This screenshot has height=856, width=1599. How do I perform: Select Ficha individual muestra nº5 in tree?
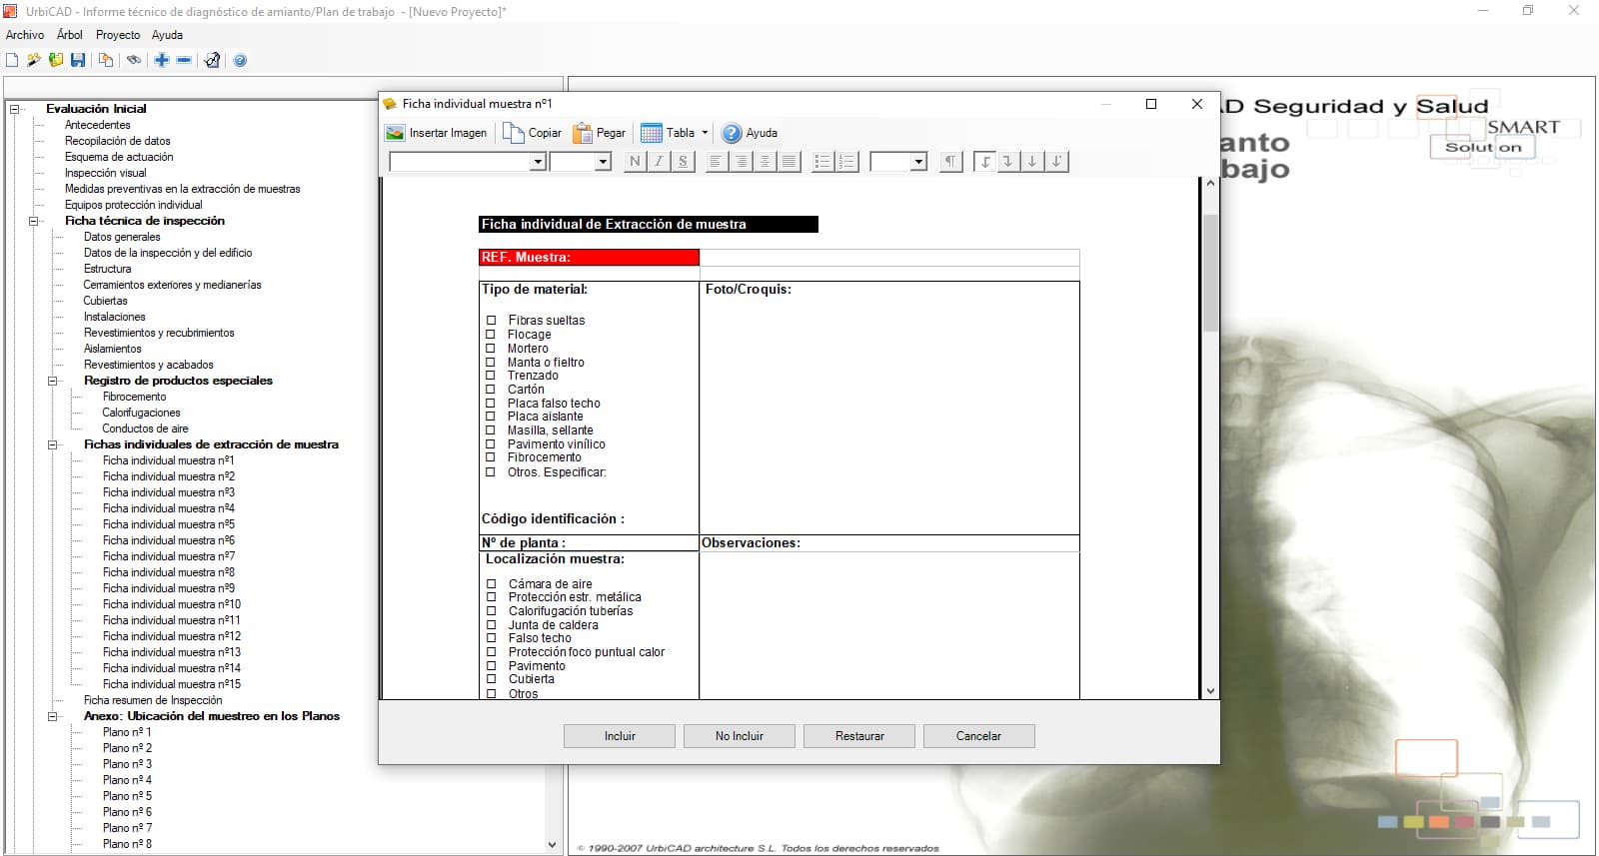click(169, 524)
